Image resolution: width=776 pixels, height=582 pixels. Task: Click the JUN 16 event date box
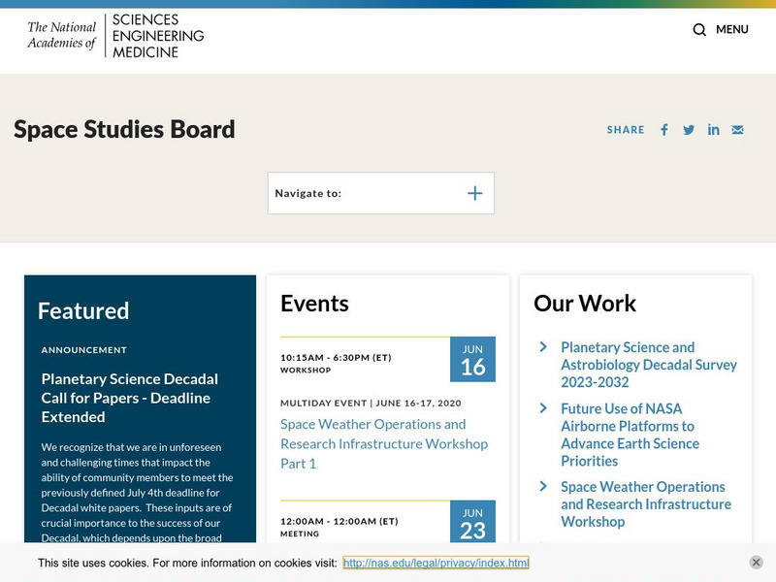[471, 360]
